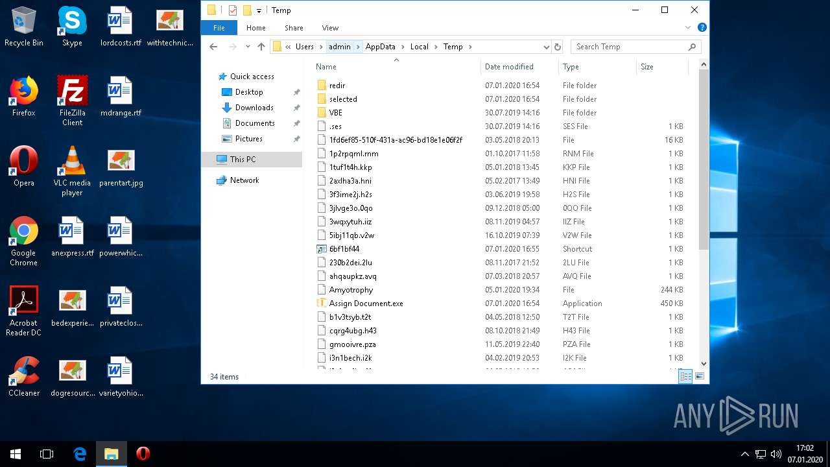Select the redir folder
Screen dimensions: 830x467
pos(337,86)
